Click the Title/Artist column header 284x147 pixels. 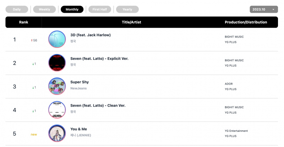[x=131, y=22]
